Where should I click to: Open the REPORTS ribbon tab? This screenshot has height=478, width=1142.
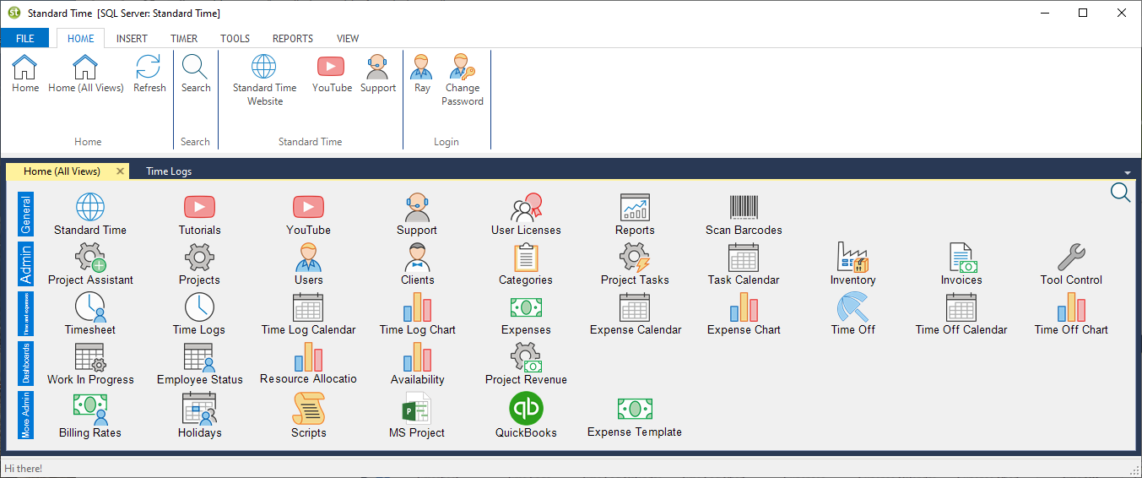(x=293, y=38)
